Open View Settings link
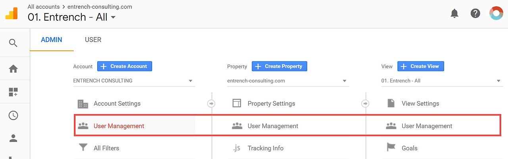The width and height of the screenshot is (508, 159). [x=420, y=103]
